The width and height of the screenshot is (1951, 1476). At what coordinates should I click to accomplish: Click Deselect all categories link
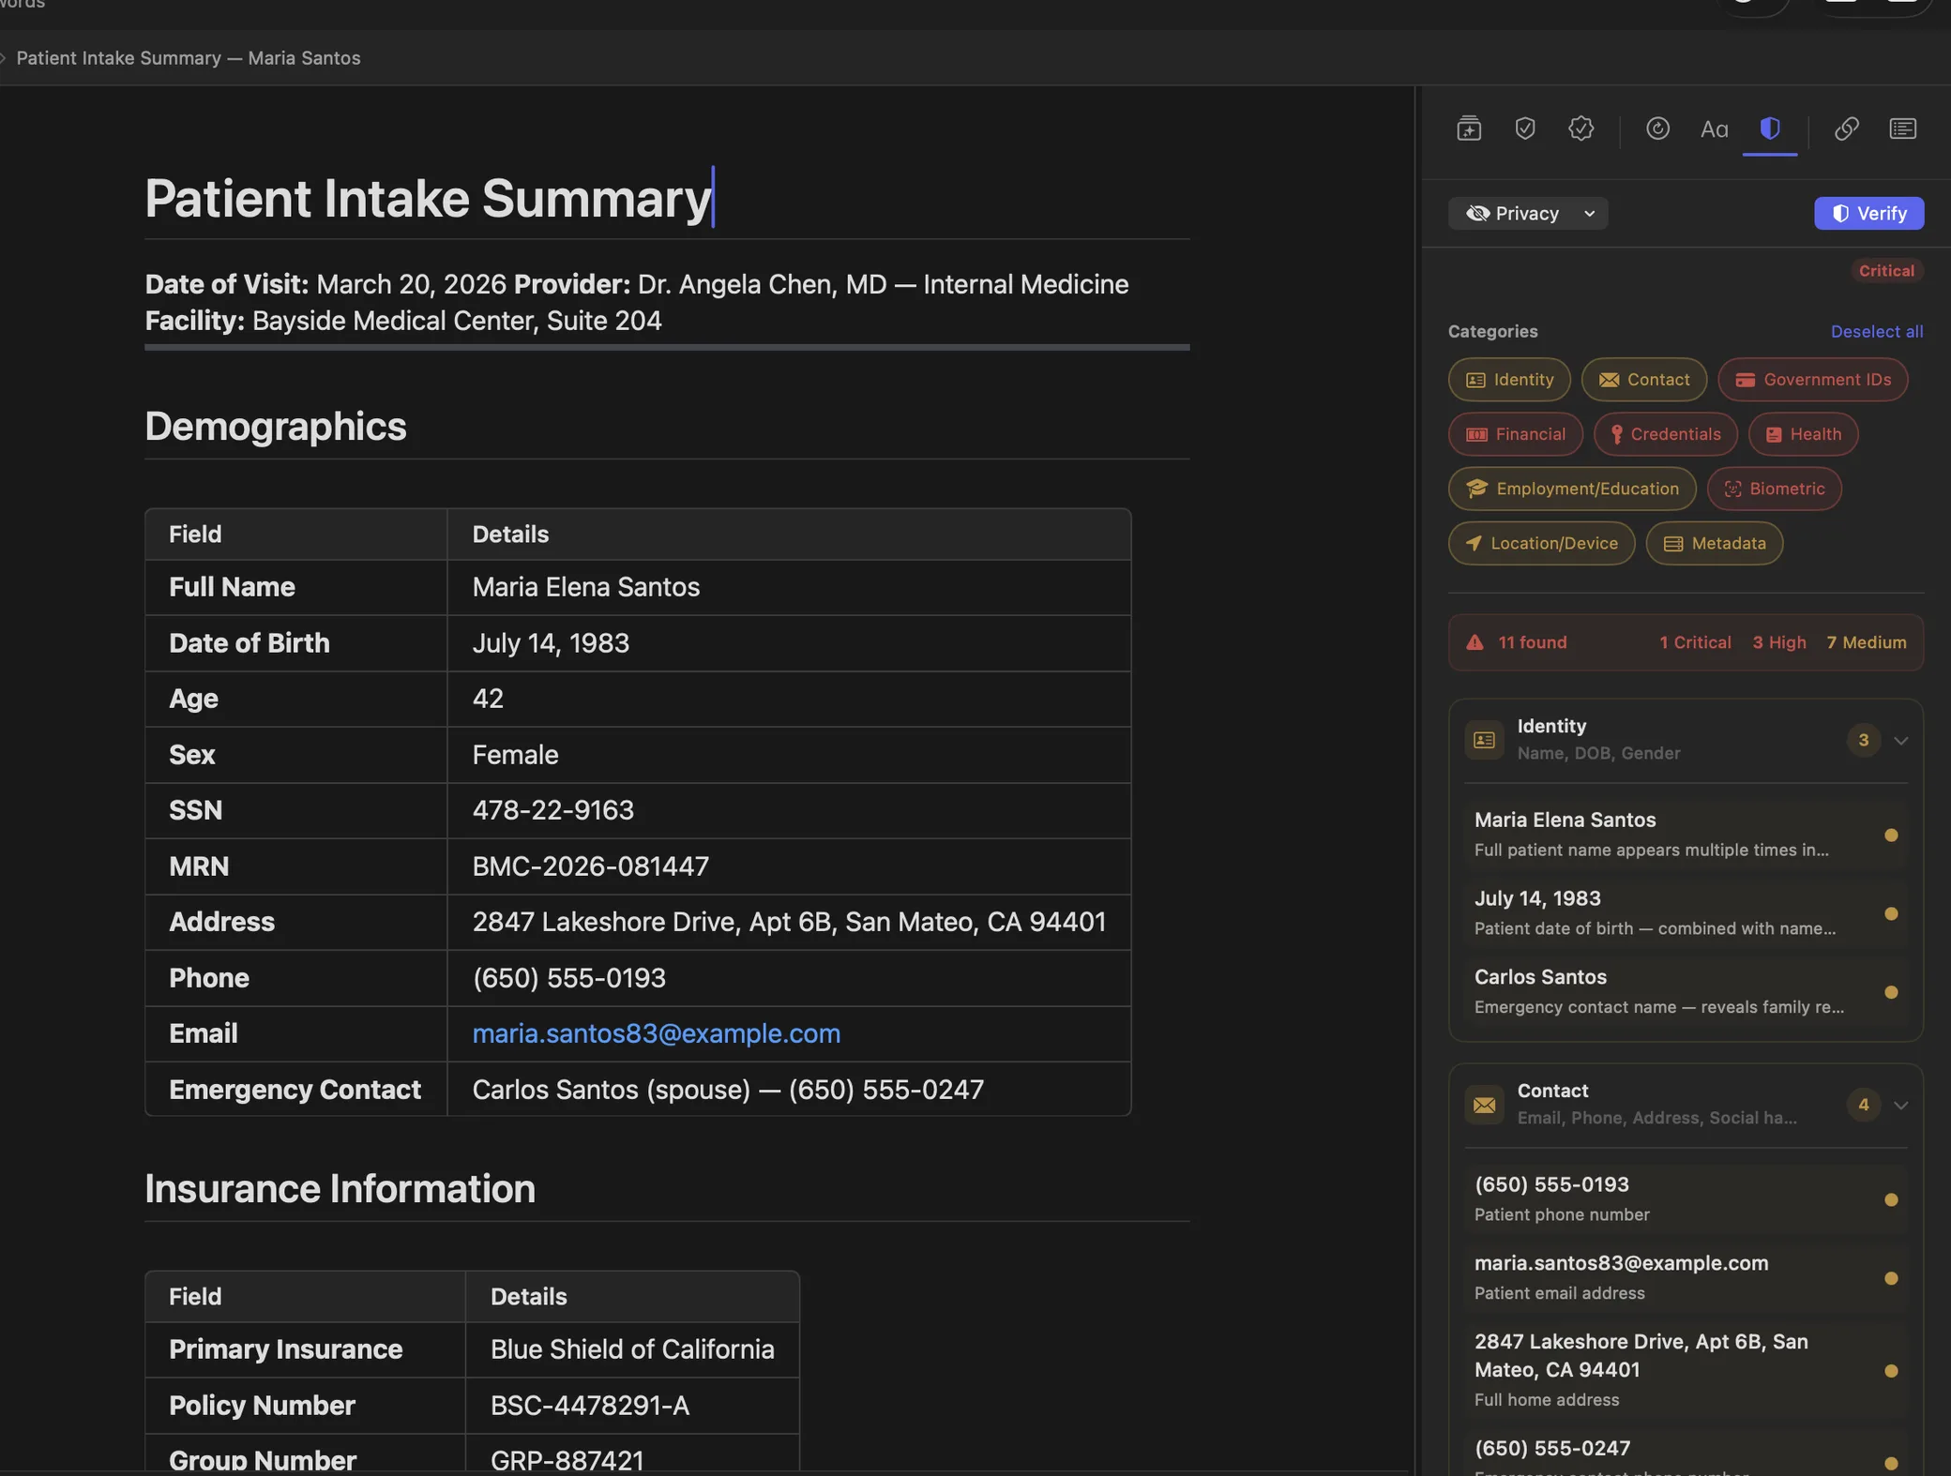pyautogui.click(x=1876, y=331)
